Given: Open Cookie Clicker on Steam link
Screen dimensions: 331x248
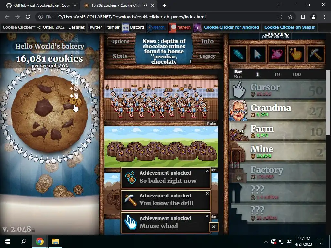Looking at the screenshot, I should pos(290,27).
